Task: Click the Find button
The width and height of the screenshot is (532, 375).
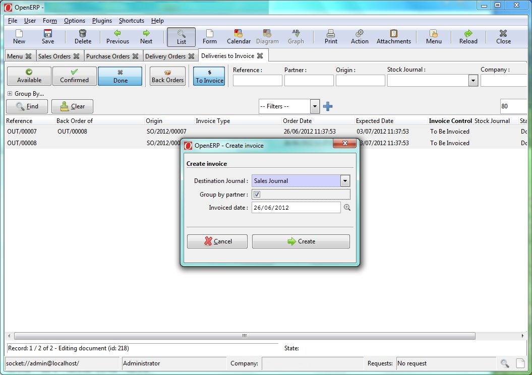Action: pyautogui.click(x=27, y=106)
